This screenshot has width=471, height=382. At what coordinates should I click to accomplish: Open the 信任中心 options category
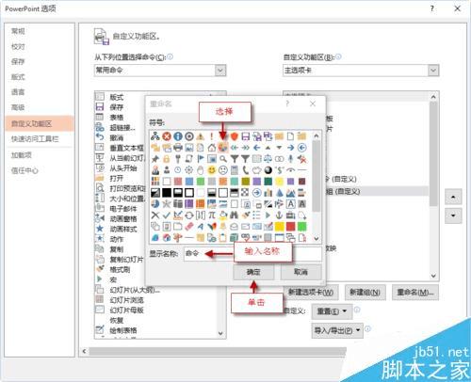coord(24,170)
